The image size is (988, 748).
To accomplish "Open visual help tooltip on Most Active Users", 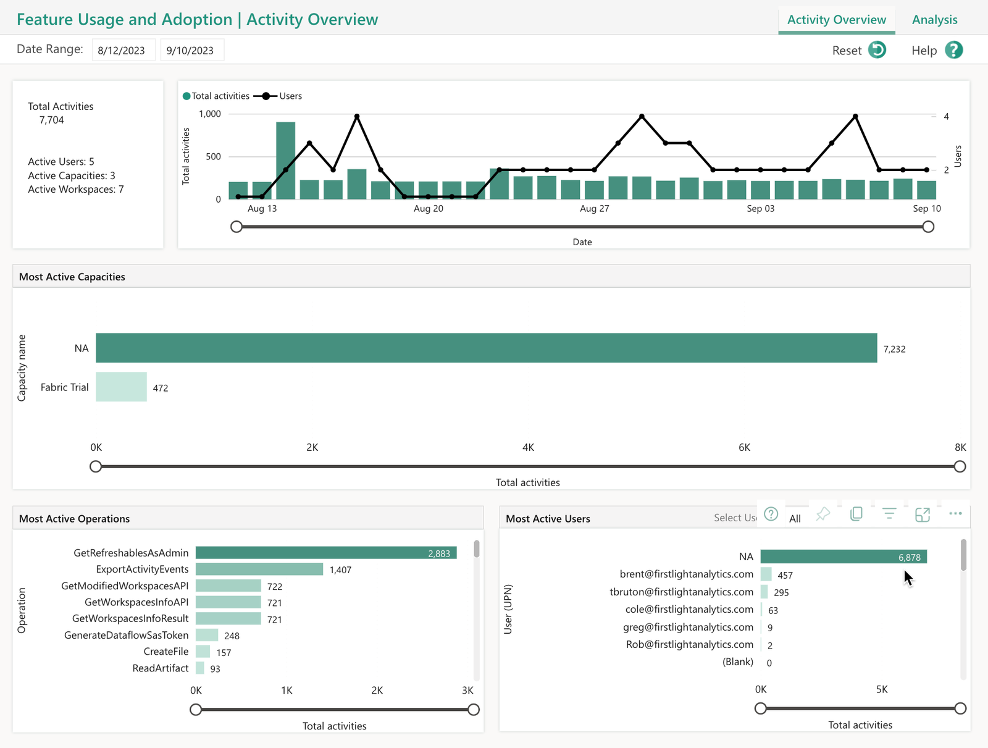I will (x=771, y=514).
